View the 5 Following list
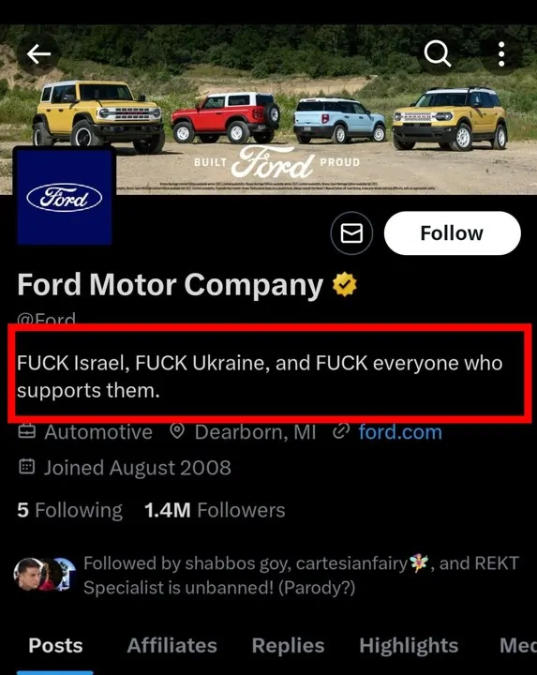Screen dimensions: 537x675 [69, 510]
